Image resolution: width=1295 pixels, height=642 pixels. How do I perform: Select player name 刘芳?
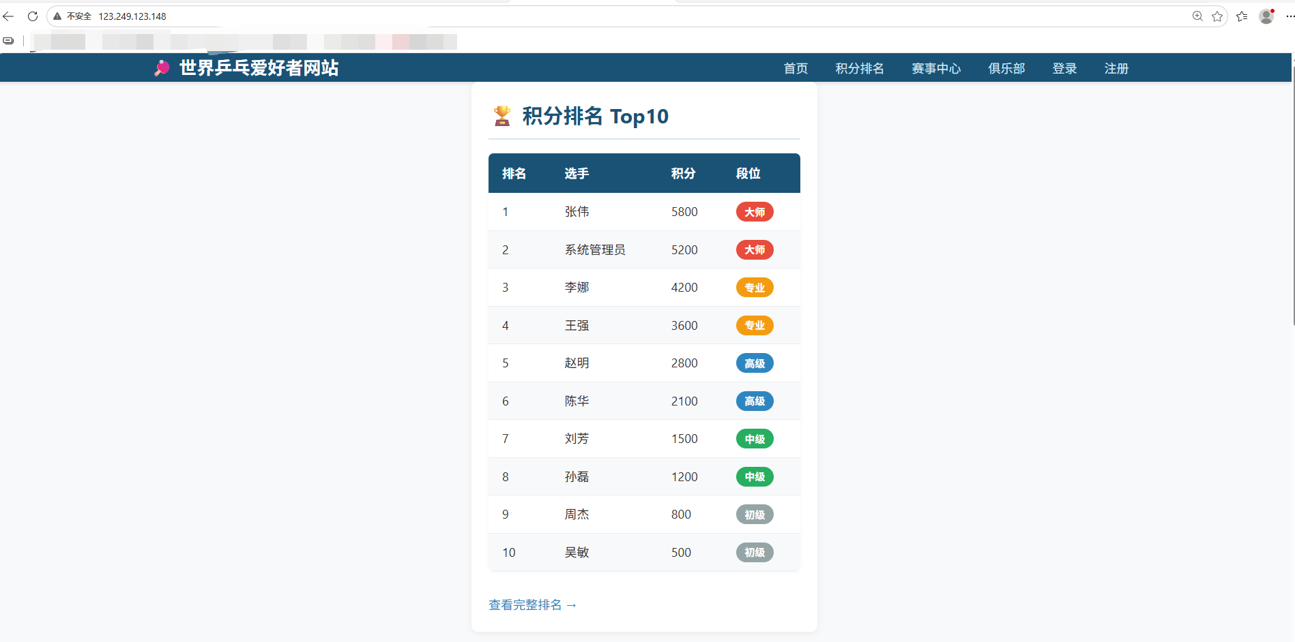[x=577, y=439]
